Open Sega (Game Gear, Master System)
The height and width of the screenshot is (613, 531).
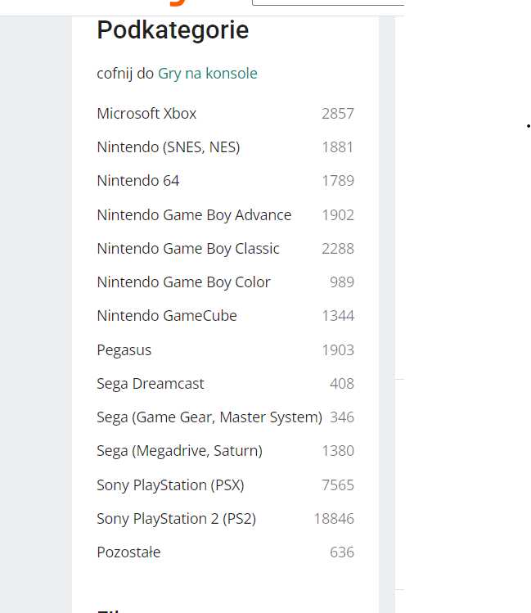[209, 417]
